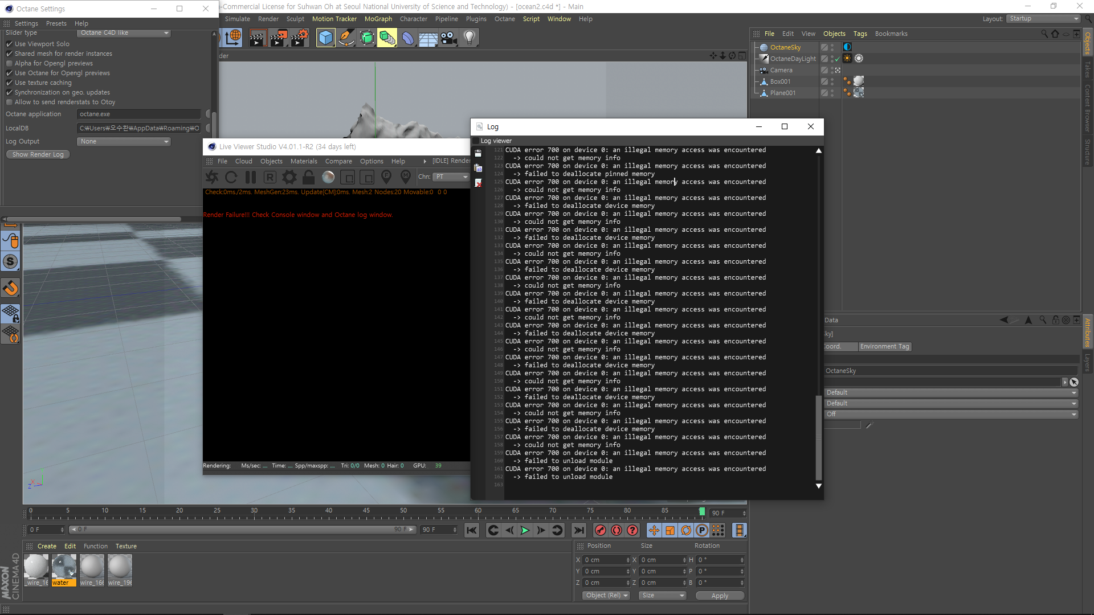Open Materials menu in Live Viewer
Image resolution: width=1094 pixels, height=615 pixels.
pyautogui.click(x=304, y=162)
